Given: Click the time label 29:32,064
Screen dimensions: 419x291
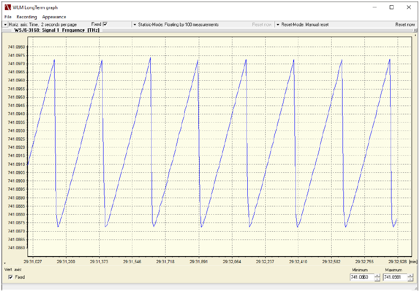Looking at the screenshot, I should pyautogui.click(x=232, y=262).
